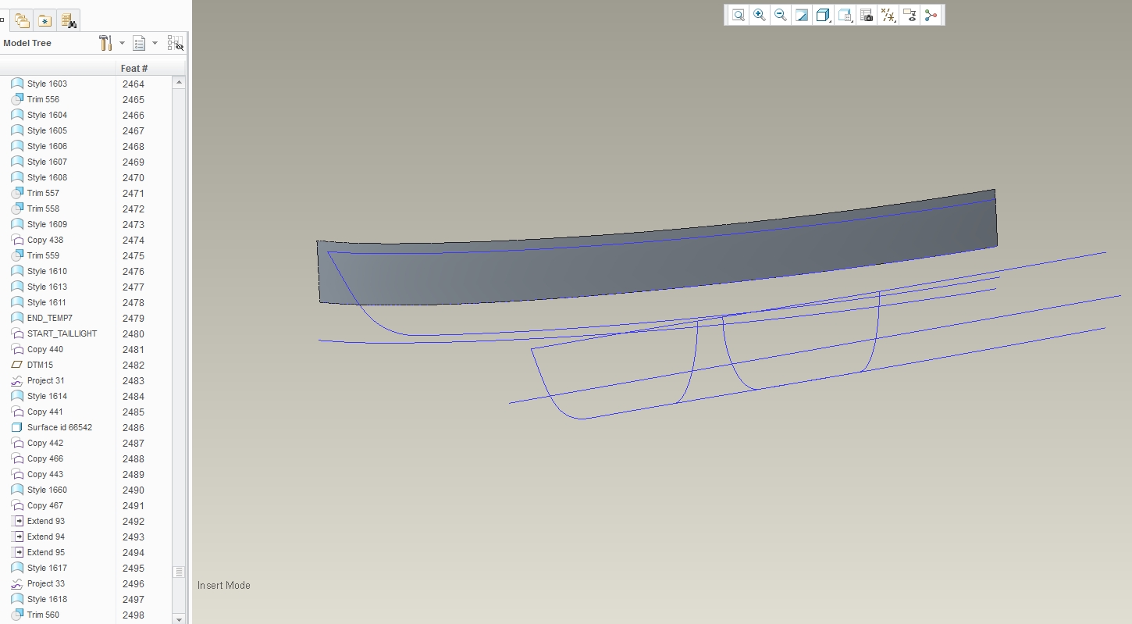Select the Copy 442 row
Image resolution: width=1132 pixels, height=624 pixels.
tap(45, 443)
